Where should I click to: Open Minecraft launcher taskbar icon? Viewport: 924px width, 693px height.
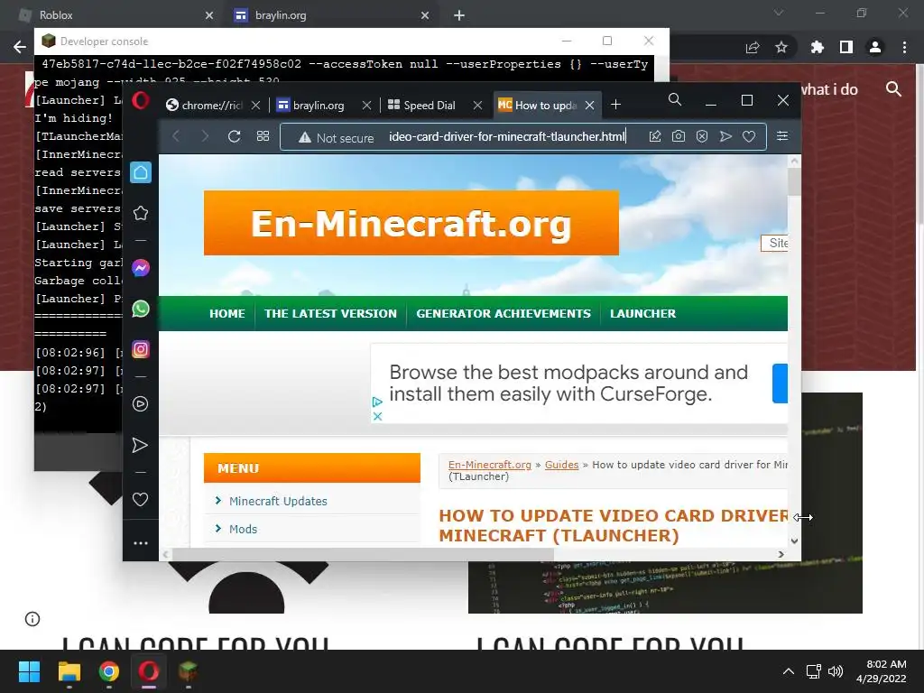pyautogui.click(x=188, y=671)
